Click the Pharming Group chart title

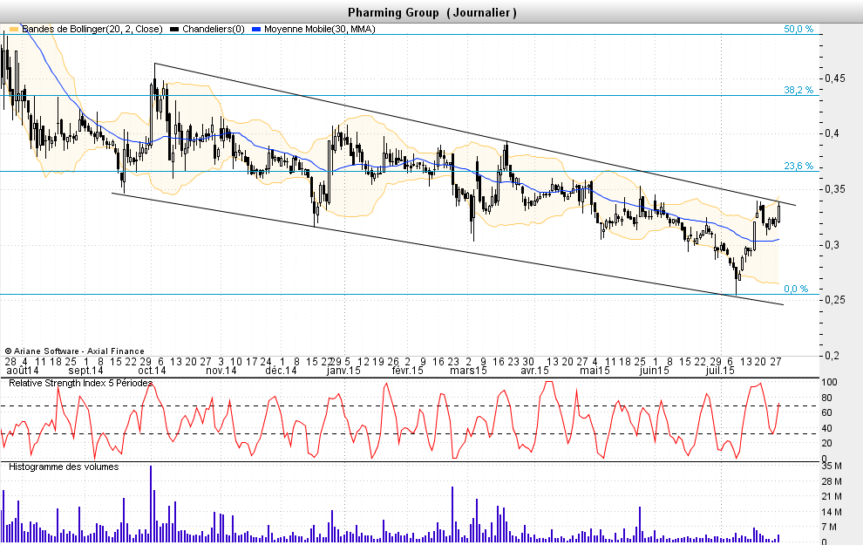[x=431, y=12]
